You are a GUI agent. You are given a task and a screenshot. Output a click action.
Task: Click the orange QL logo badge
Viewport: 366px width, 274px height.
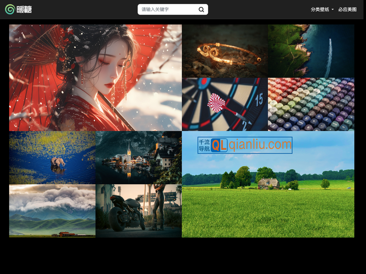pyautogui.click(x=219, y=145)
